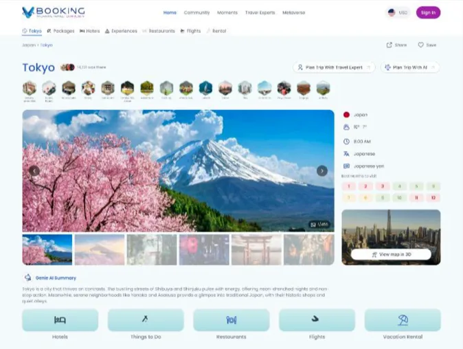Click the Japanese language translate icon

point(346,154)
